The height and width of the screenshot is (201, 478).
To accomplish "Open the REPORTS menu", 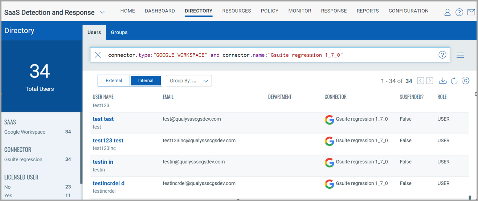I will (368, 11).
